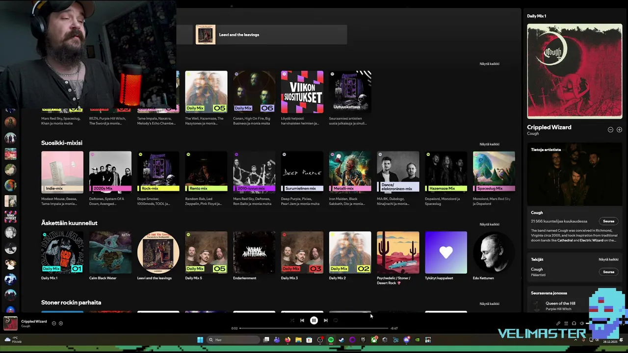Open Viikon suositukset in left library sidebar
628x353 pixels.
(10, 217)
